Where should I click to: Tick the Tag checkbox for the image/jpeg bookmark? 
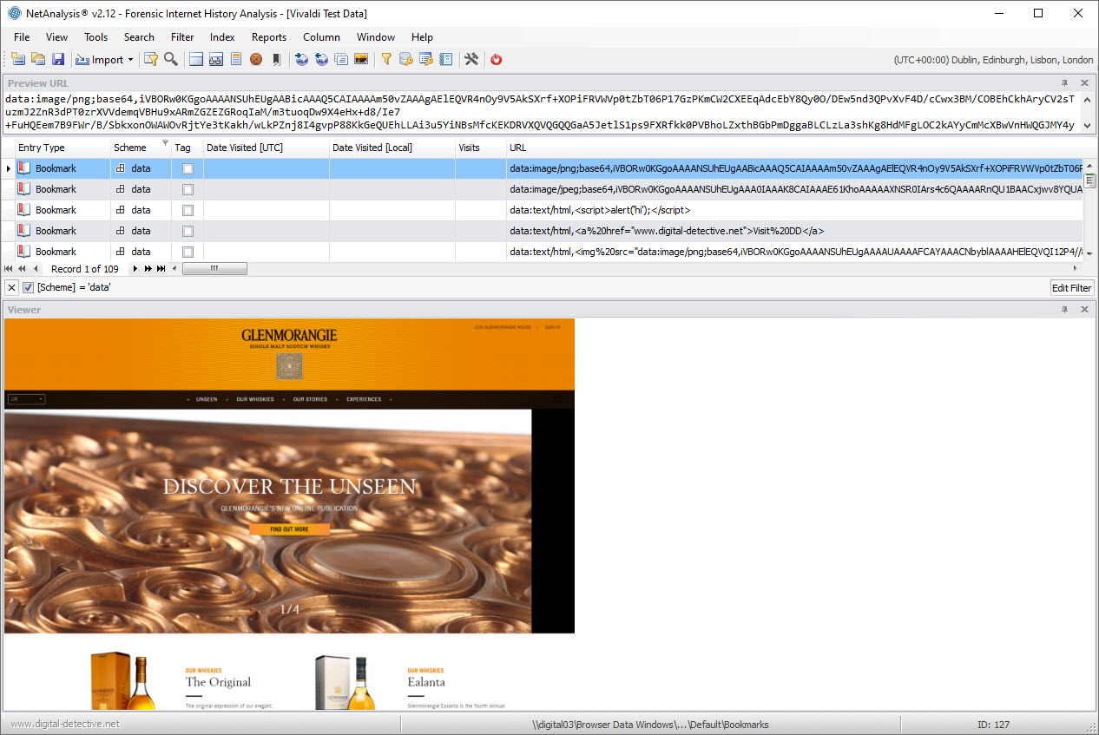tap(188, 189)
